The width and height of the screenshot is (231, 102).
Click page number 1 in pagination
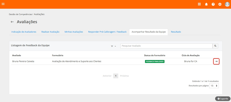pyautogui.click(x=116, y=76)
